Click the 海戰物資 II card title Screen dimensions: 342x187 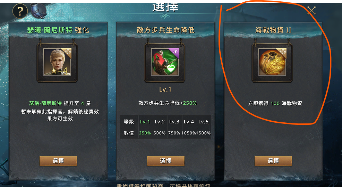click(273, 30)
